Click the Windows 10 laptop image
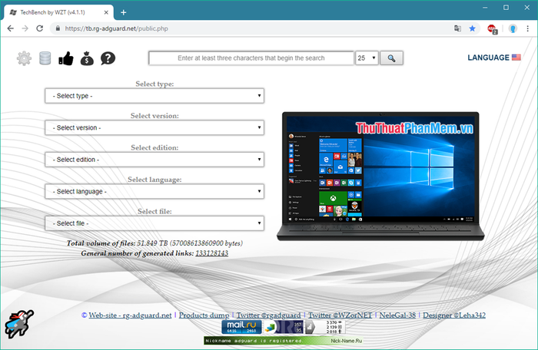The image size is (538, 350). point(380,176)
